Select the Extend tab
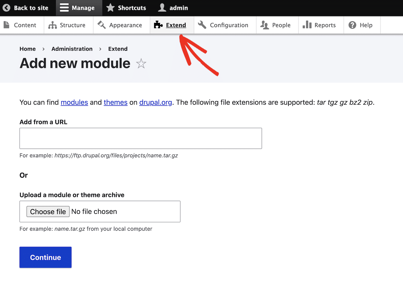 coord(176,25)
